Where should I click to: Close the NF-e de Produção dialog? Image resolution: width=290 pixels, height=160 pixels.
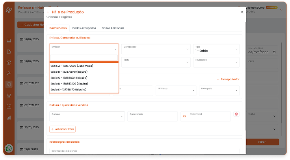pyautogui.click(x=242, y=12)
